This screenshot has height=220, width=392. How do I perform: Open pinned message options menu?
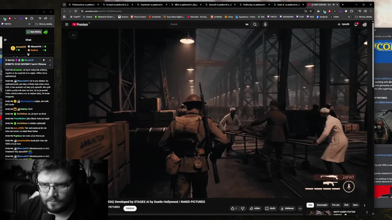[50, 60]
